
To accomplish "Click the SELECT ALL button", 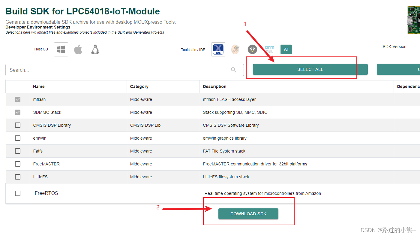I will 310,69.
